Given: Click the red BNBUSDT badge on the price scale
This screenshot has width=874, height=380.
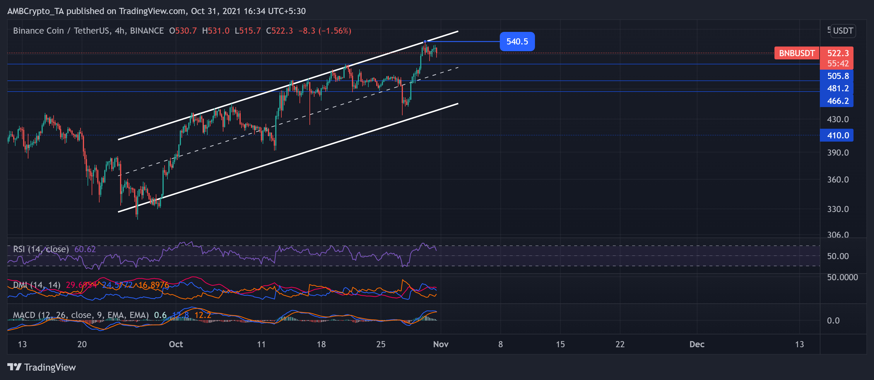Looking at the screenshot, I should click(x=796, y=53).
